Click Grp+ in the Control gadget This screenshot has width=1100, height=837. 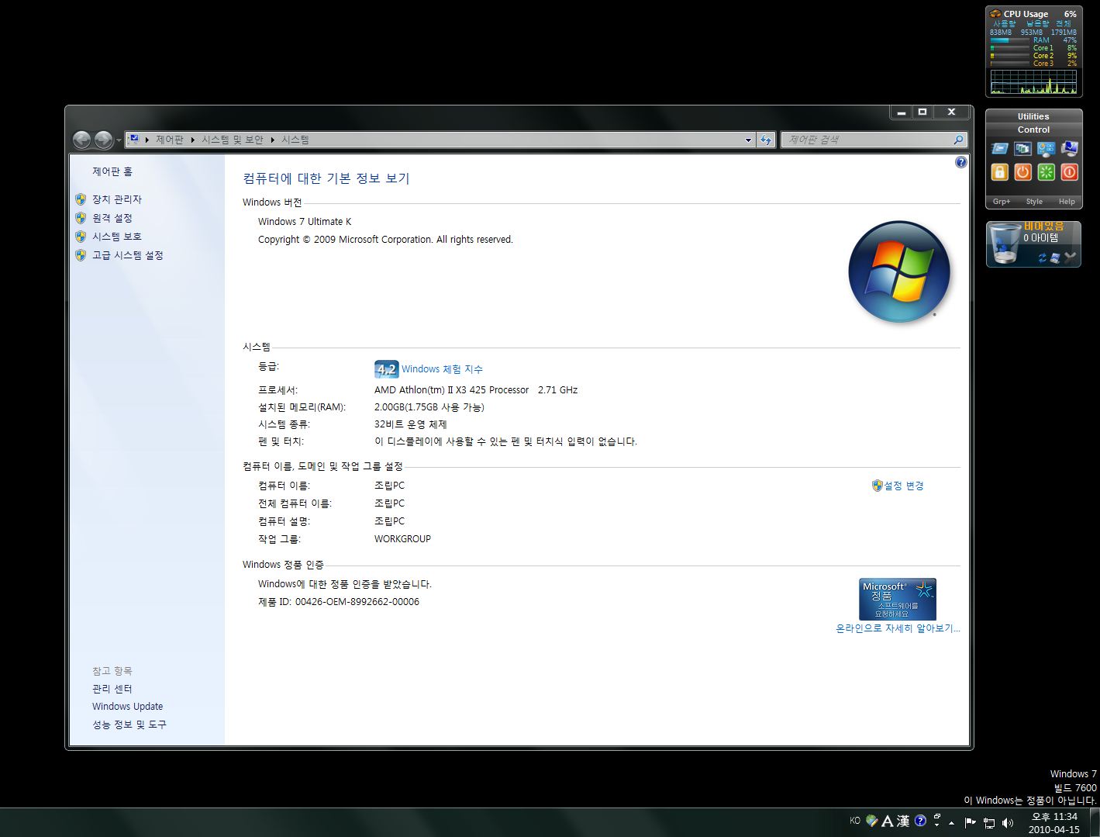point(1002,202)
